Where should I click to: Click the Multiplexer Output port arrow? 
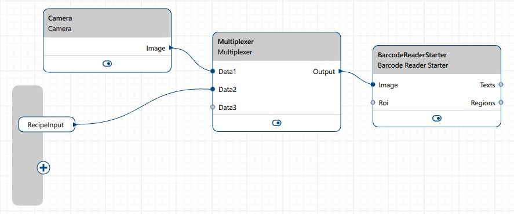tap(340, 71)
